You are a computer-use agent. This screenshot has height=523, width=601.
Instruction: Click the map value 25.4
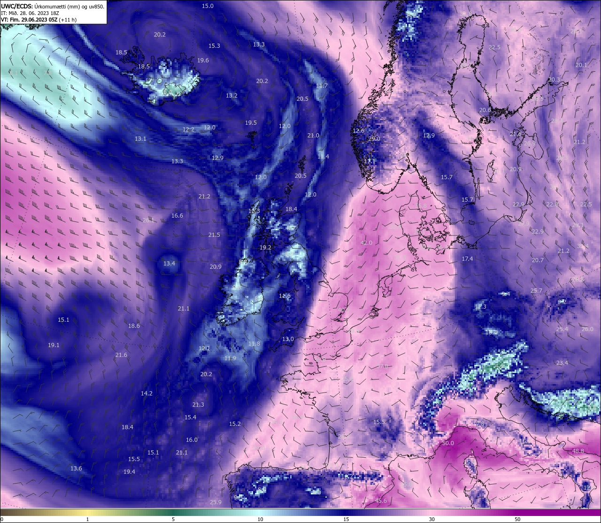coord(562,329)
